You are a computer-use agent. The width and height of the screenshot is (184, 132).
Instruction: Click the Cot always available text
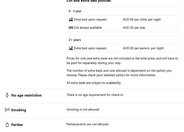click(88, 27)
